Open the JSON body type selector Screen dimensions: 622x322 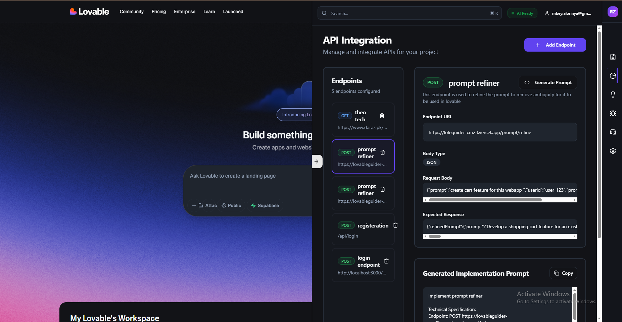click(431, 162)
